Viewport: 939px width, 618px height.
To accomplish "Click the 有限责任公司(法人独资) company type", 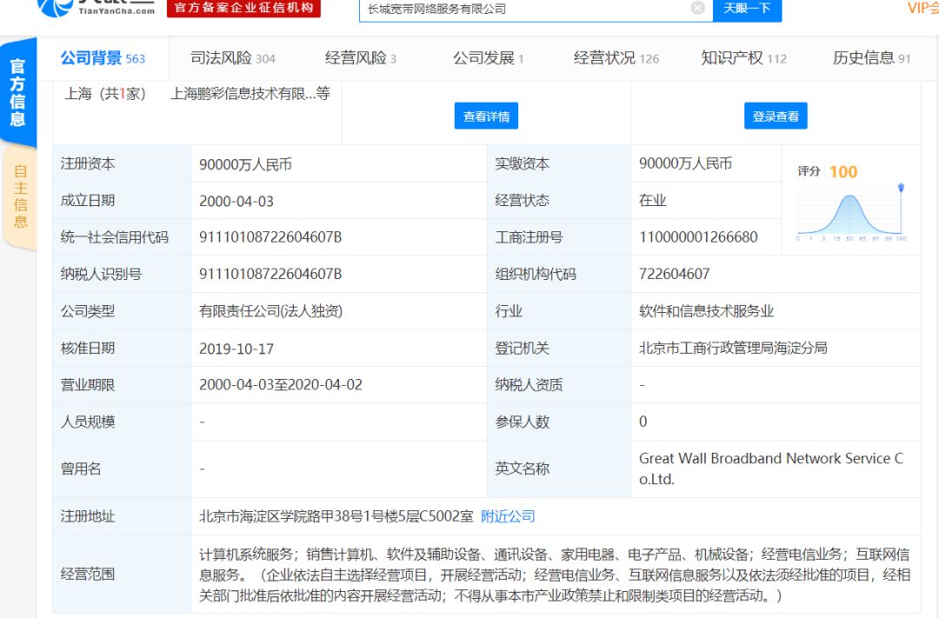I will coord(270,311).
